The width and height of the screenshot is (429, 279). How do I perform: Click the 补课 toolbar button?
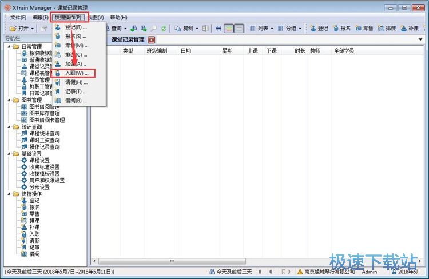tap(410, 29)
